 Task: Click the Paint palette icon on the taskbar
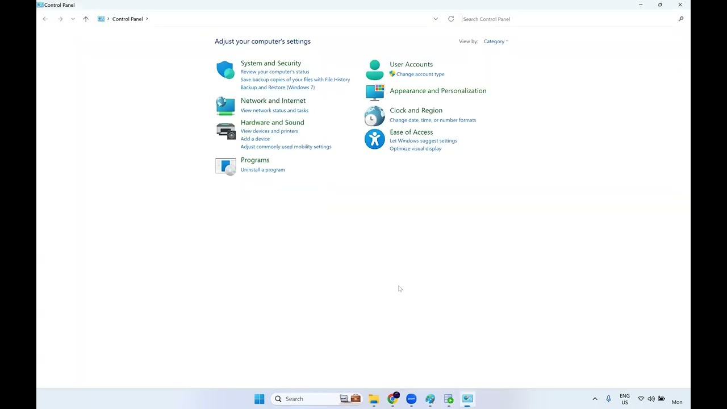pos(430,399)
